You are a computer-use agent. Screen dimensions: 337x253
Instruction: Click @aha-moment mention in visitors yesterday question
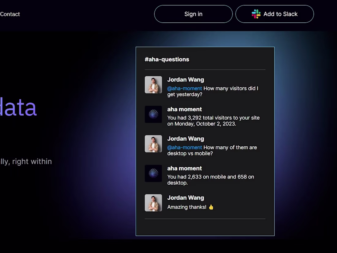coord(184,88)
